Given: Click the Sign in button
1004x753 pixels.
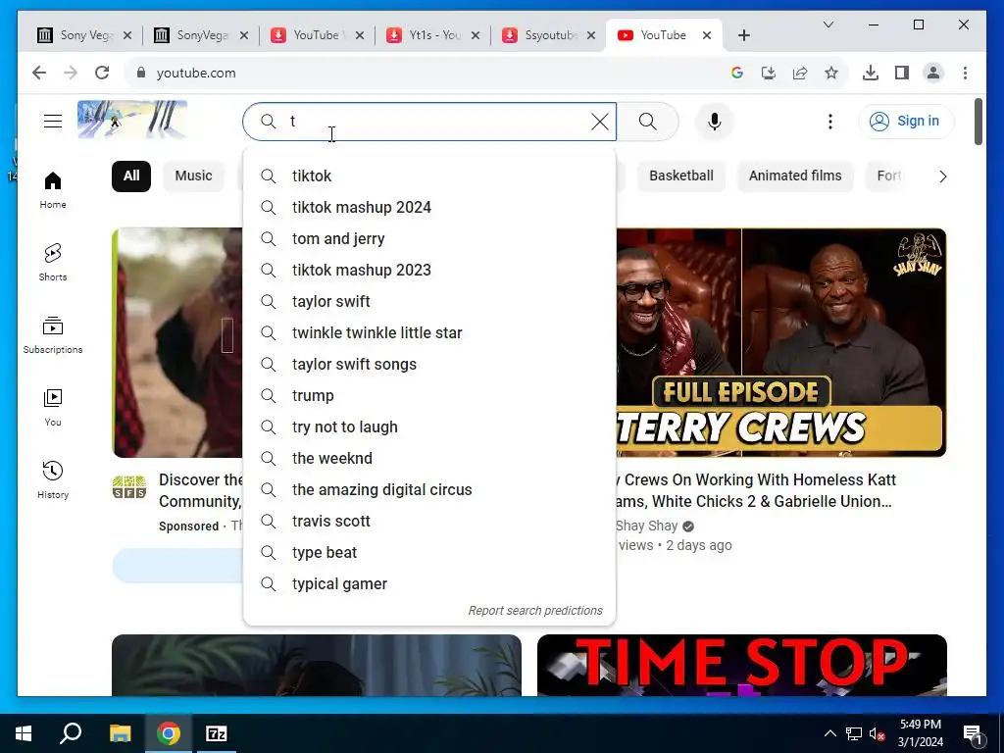Looking at the screenshot, I should [x=906, y=121].
